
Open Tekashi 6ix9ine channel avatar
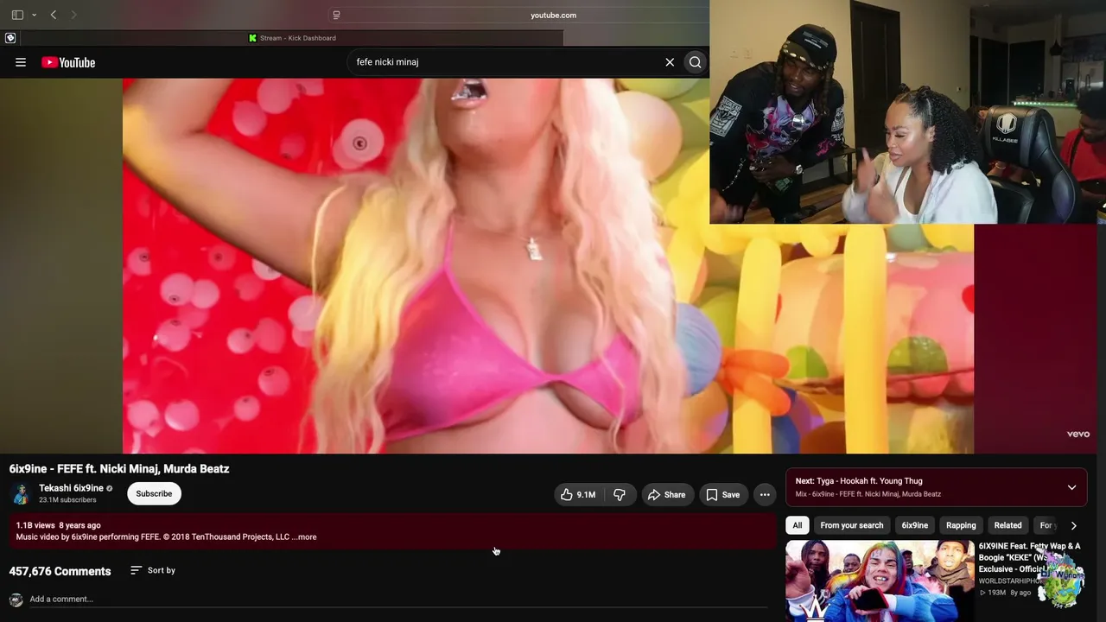(21, 493)
